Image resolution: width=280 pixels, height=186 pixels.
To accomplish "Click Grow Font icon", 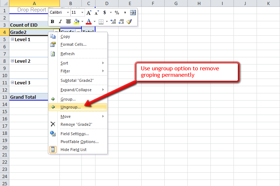I will point(89,13).
